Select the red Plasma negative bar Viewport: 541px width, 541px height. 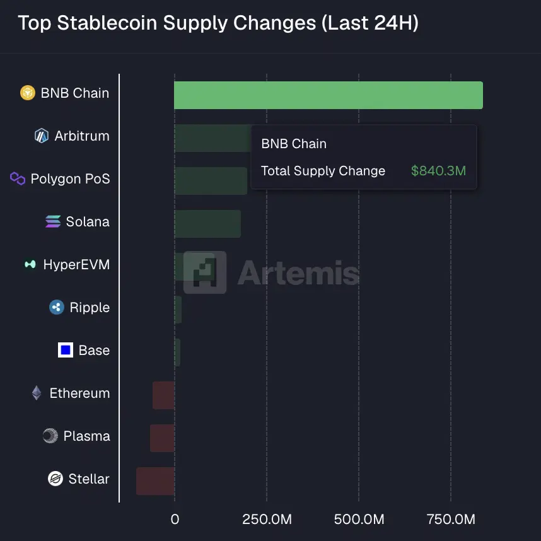click(x=162, y=438)
